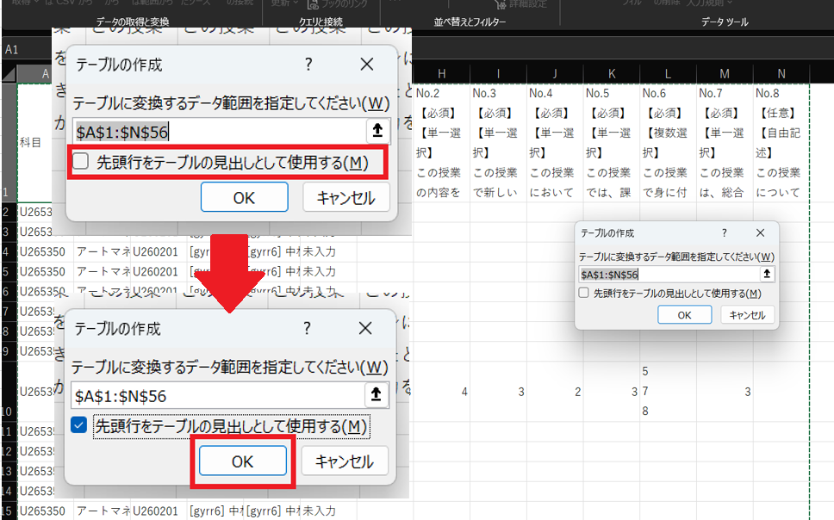Select row 15 header

point(8,511)
